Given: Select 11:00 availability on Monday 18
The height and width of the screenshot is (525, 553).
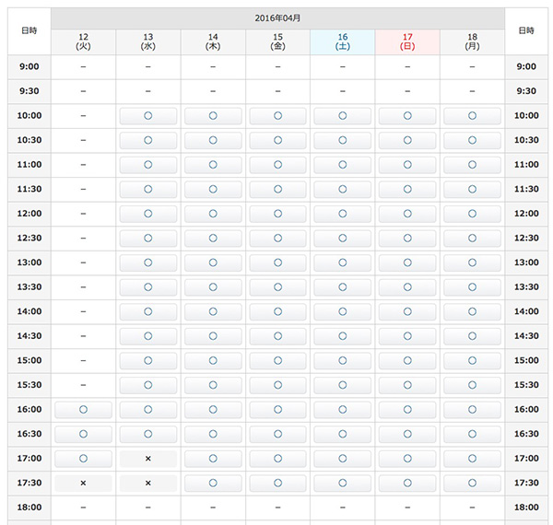Looking at the screenshot, I should [x=472, y=164].
